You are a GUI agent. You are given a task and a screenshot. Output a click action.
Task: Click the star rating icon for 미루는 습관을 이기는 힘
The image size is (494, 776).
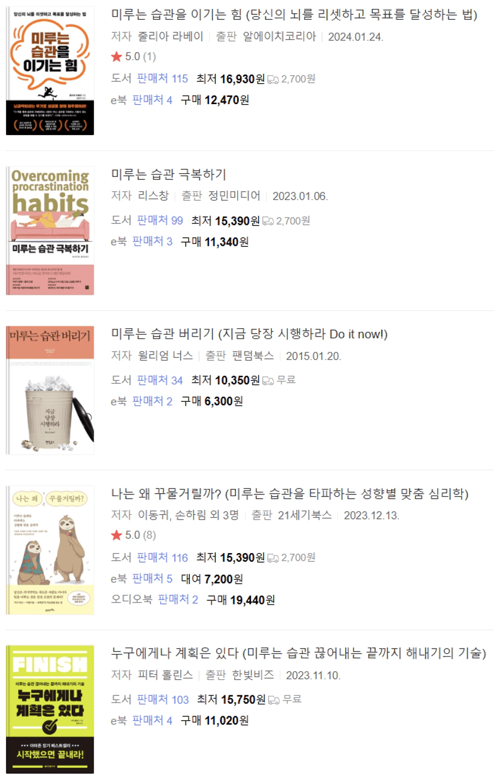(x=116, y=57)
